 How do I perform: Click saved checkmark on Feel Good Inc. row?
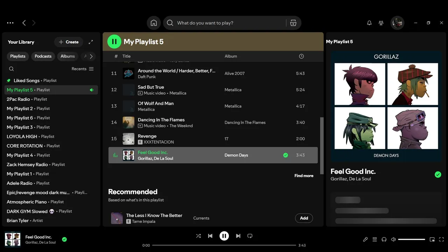click(286, 155)
